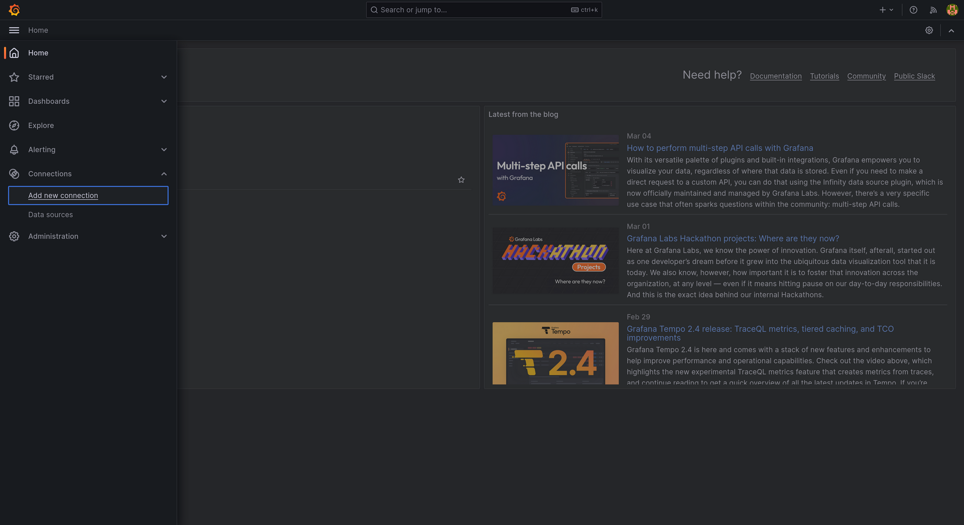This screenshot has height=525, width=964.
Task: Open the Documentation link
Action: click(x=776, y=76)
